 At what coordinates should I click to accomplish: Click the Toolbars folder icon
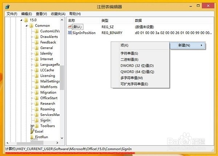[37, 126]
